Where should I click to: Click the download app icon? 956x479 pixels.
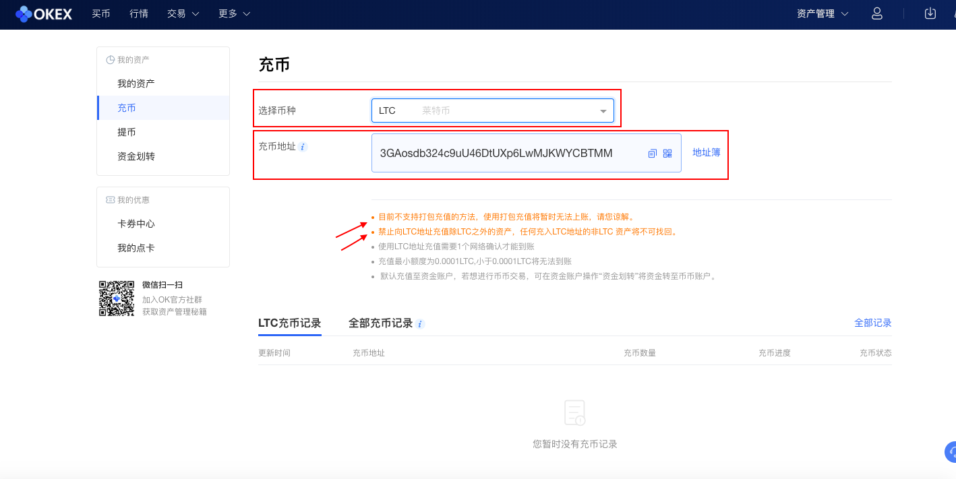point(930,13)
